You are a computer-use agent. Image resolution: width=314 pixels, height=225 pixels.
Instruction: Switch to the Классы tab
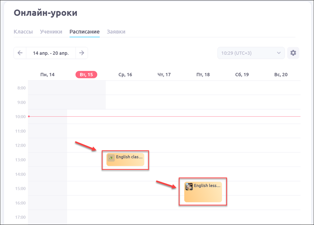[23, 32]
